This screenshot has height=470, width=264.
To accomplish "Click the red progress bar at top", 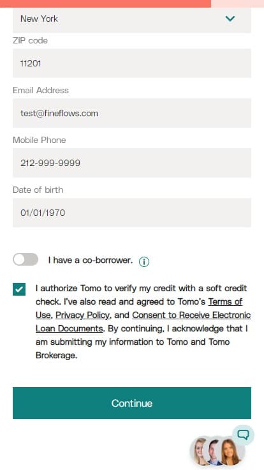I will 105,4.
